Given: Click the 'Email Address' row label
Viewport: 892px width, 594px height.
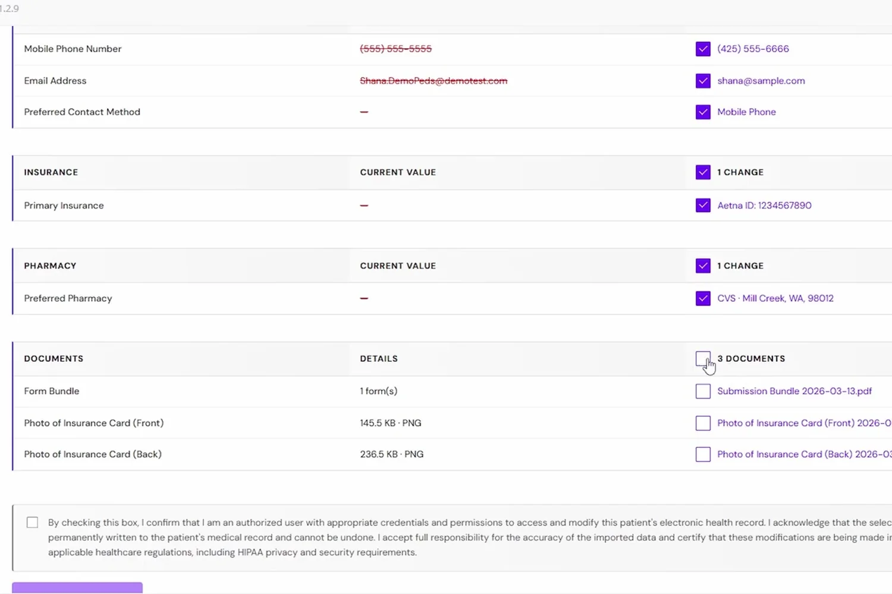Looking at the screenshot, I should coord(55,81).
